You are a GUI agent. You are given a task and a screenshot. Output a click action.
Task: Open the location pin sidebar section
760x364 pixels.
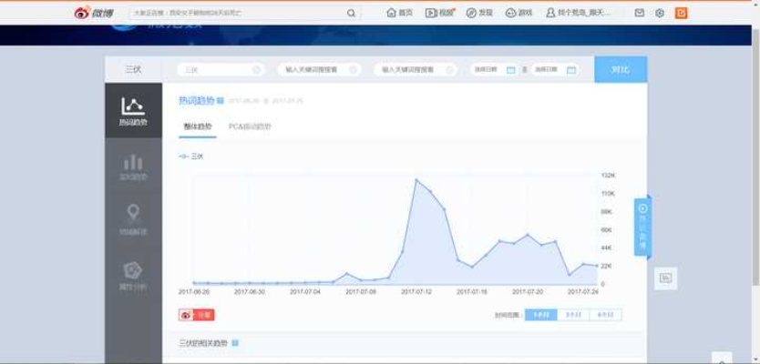point(133,217)
